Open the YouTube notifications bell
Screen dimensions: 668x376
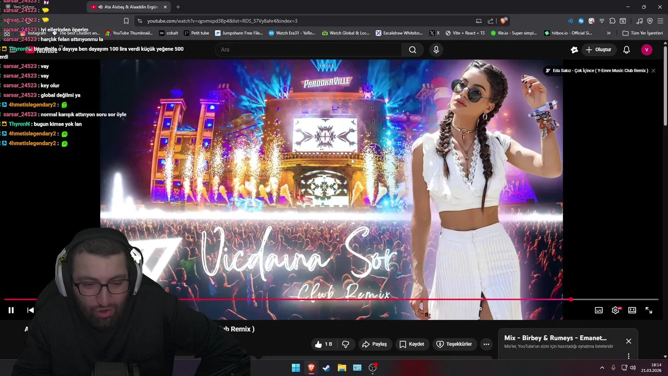coord(626,50)
